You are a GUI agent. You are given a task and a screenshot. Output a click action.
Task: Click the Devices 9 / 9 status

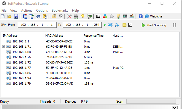pos(76,102)
